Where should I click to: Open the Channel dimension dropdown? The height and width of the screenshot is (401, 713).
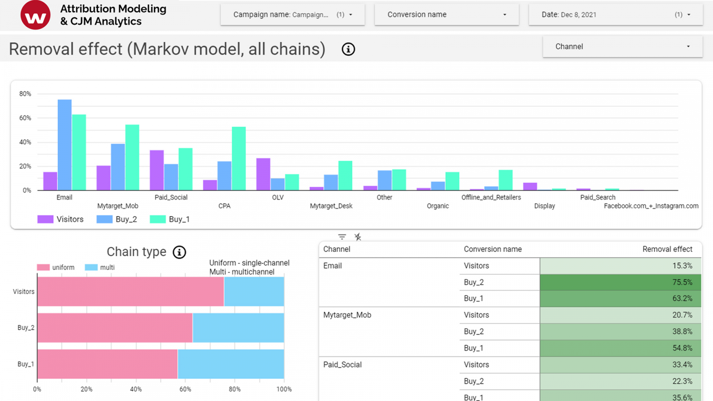click(622, 46)
